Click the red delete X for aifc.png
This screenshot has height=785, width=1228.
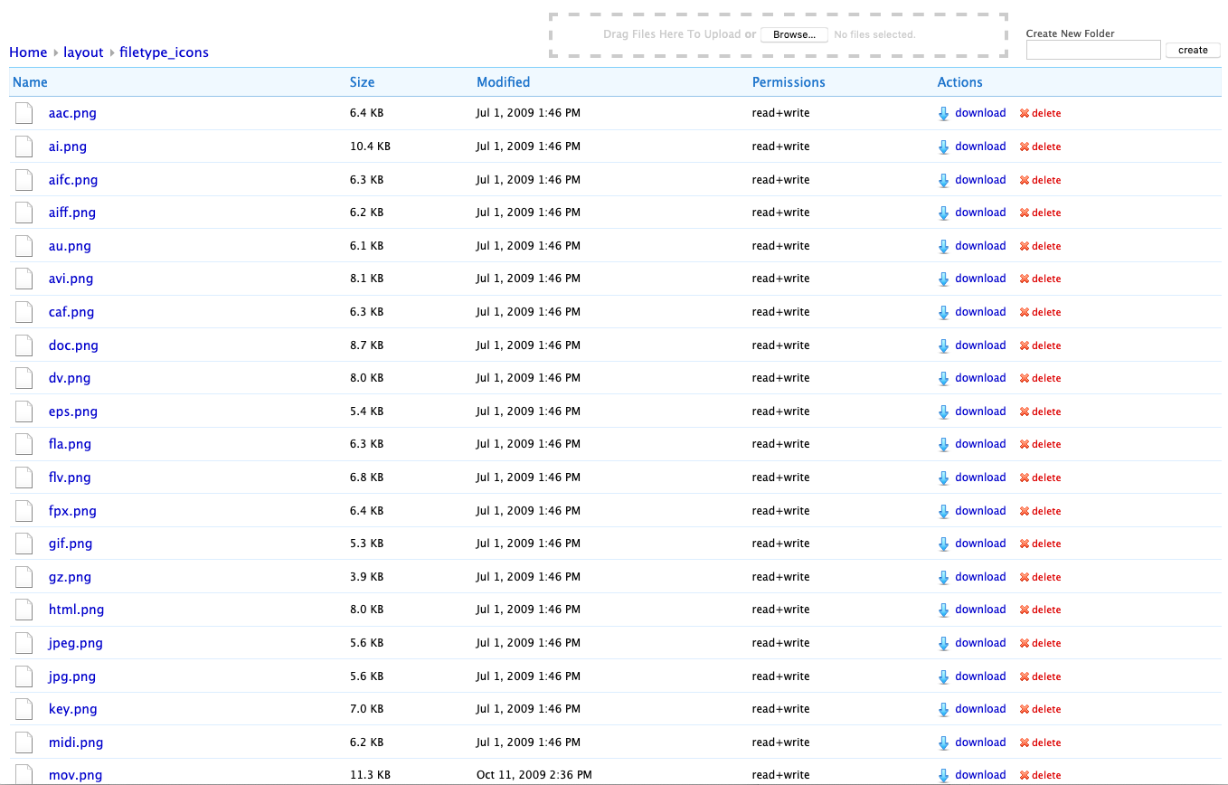1025,180
